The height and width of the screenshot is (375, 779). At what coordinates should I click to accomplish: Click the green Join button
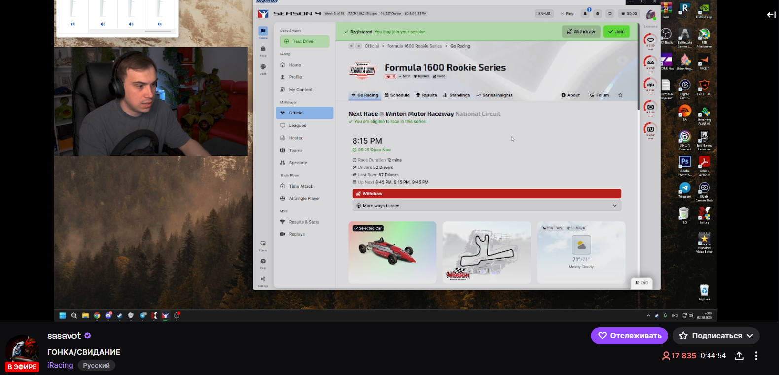[x=616, y=32]
